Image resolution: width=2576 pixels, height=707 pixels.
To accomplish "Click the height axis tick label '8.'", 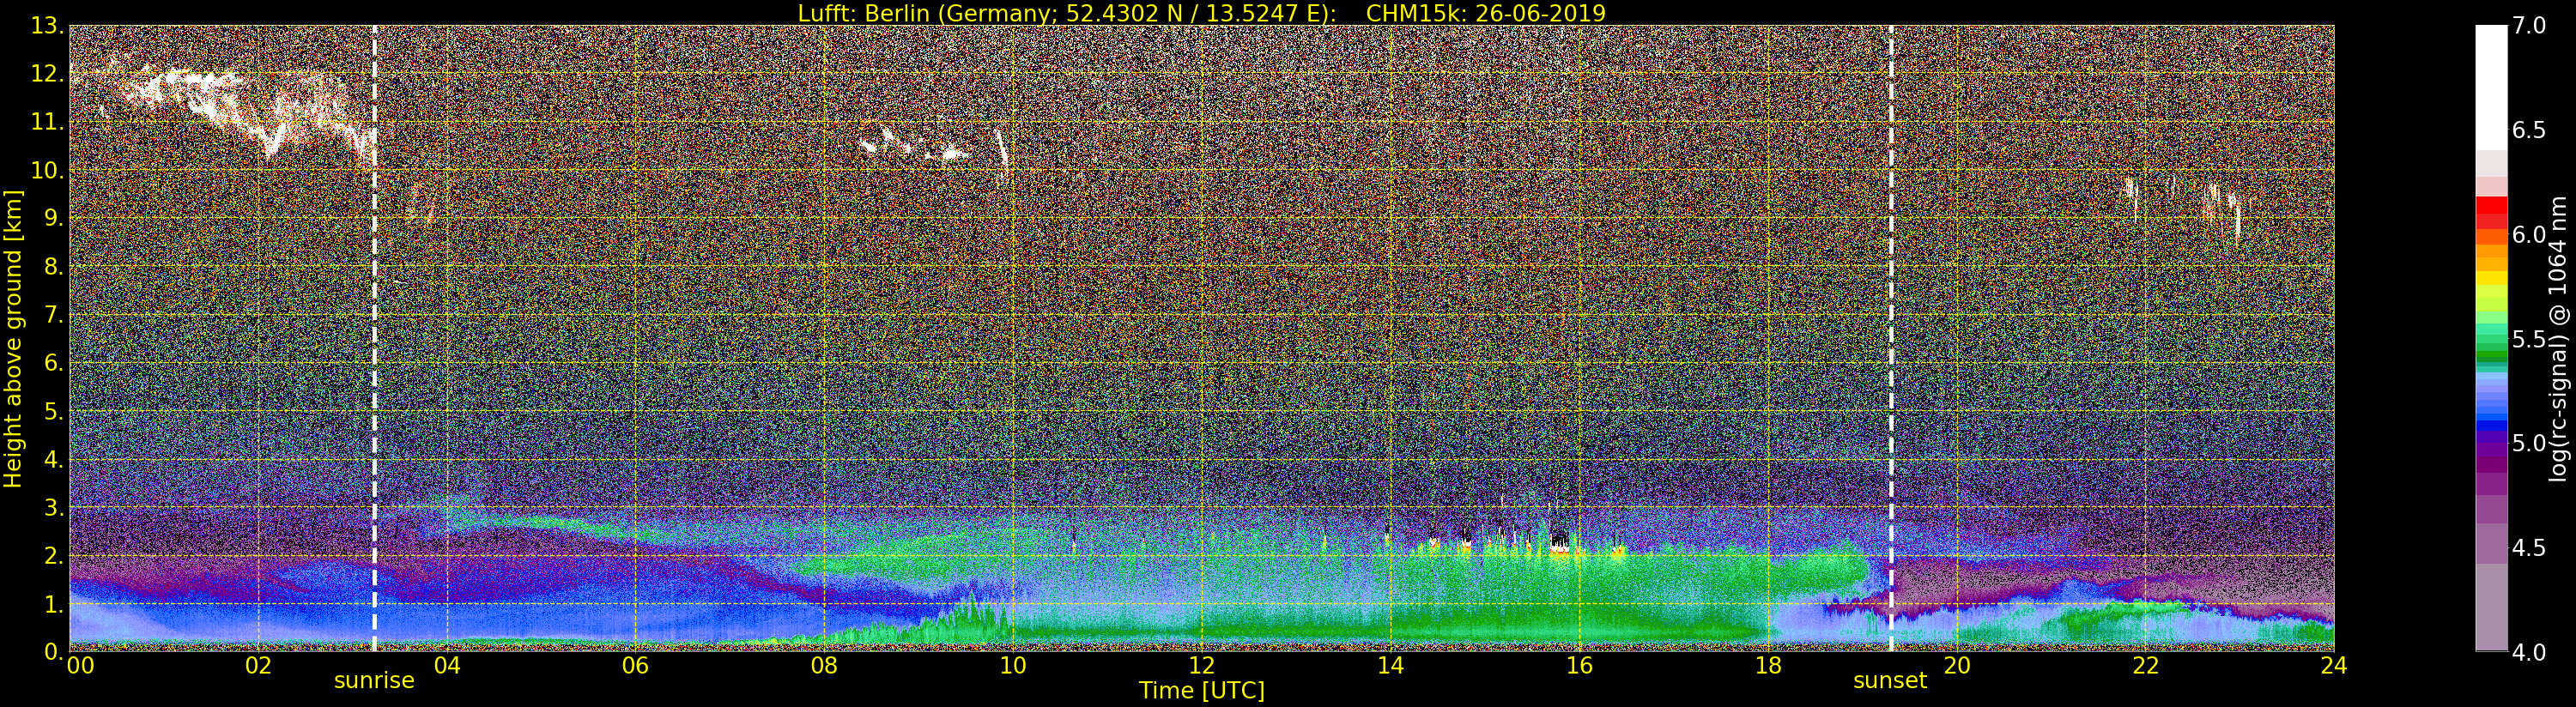I will [53, 267].
